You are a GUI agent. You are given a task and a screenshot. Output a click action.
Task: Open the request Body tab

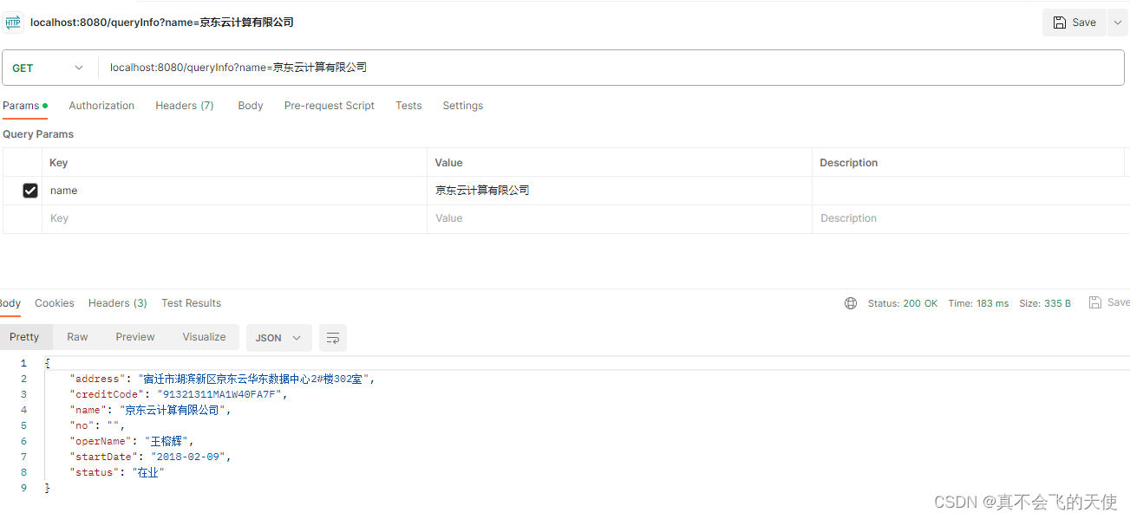click(x=251, y=106)
